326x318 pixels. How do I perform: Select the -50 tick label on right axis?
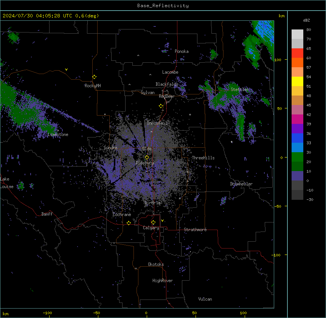278,206
